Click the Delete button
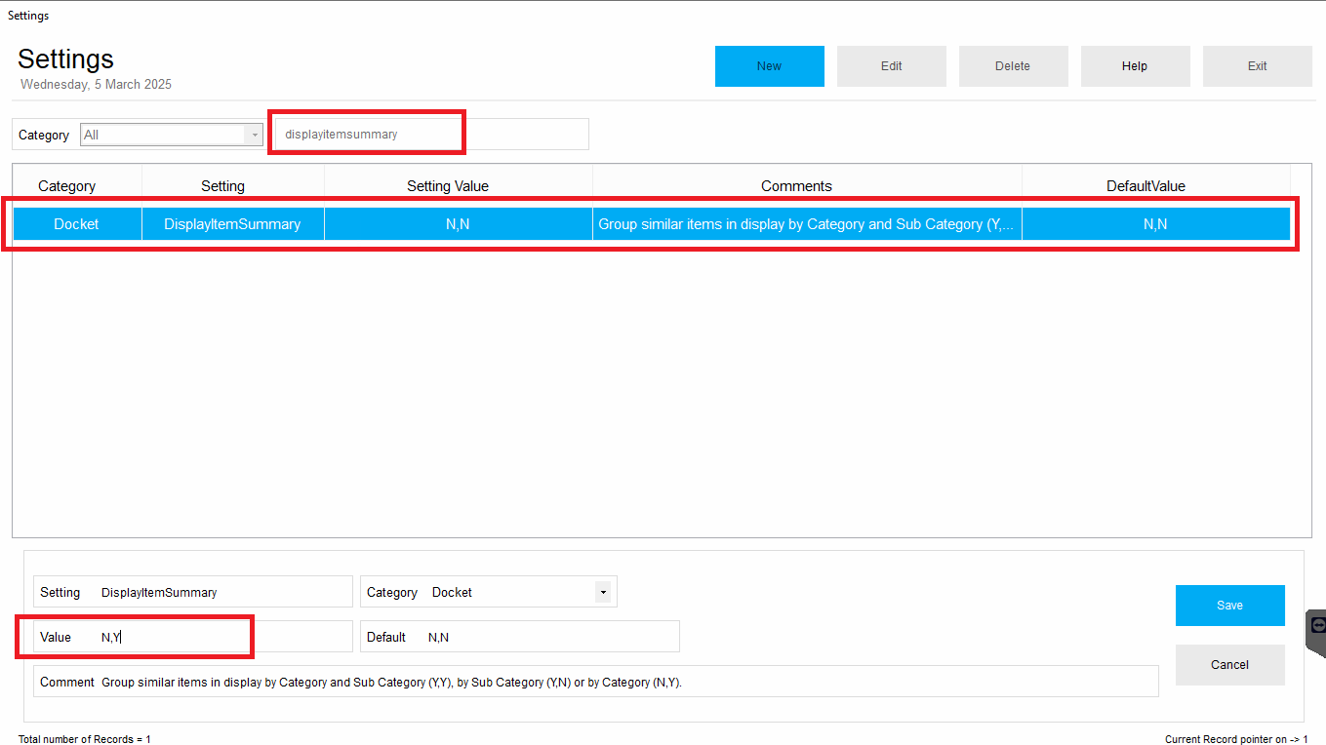The width and height of the screenshot is (1326, 745). (1013, 66)
